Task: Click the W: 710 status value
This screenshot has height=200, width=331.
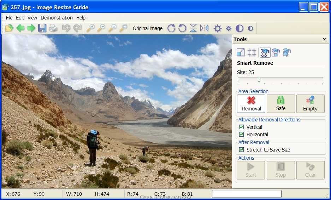Action: coord(74,194)
